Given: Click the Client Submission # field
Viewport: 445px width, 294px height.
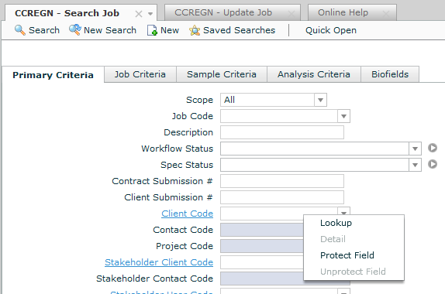Looking at the screenshot, I should point(282,197).
